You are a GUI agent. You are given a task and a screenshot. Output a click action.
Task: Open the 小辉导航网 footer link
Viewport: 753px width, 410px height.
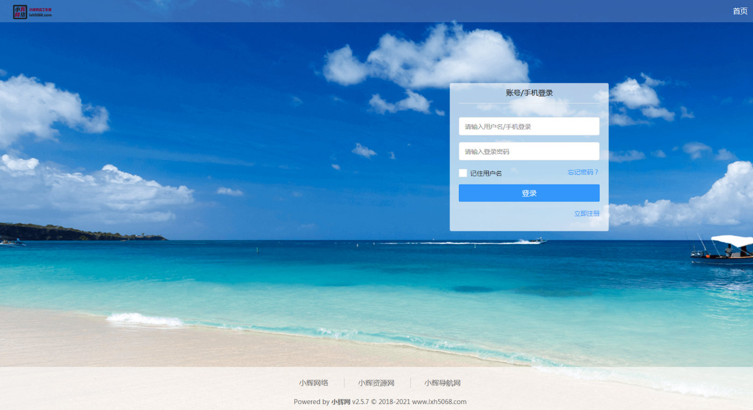442,383
